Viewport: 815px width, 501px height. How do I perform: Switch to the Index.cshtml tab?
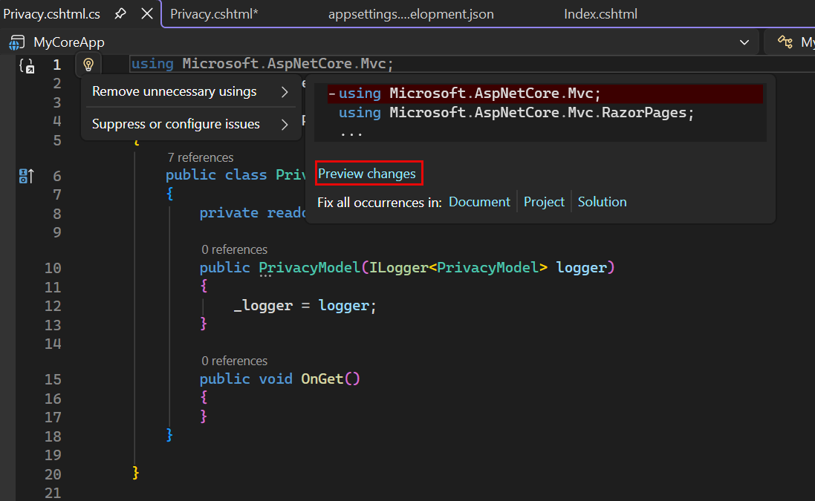pyautogui.click(x=600, y=13)
